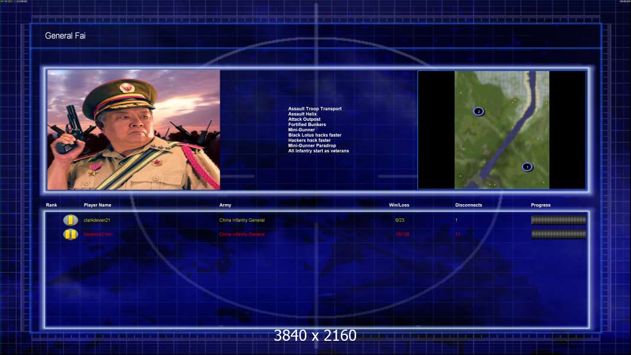The width and height of the screenshot is (631, 355).
Task: Click 'Fortified Bunkers' in the ability list
Action: click(307, 124)
